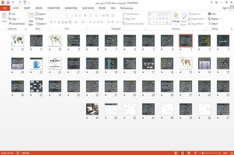Select slide 44 laptop photo thumbnail

(92, 109)
